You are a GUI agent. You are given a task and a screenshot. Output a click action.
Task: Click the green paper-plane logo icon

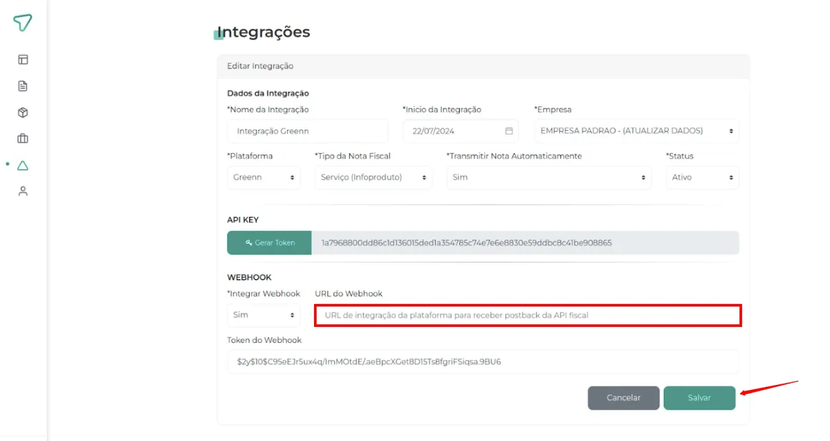(23, 23)
